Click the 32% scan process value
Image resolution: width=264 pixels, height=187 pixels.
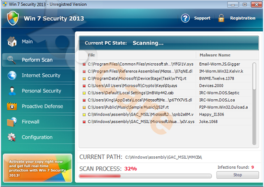point(130,169)
